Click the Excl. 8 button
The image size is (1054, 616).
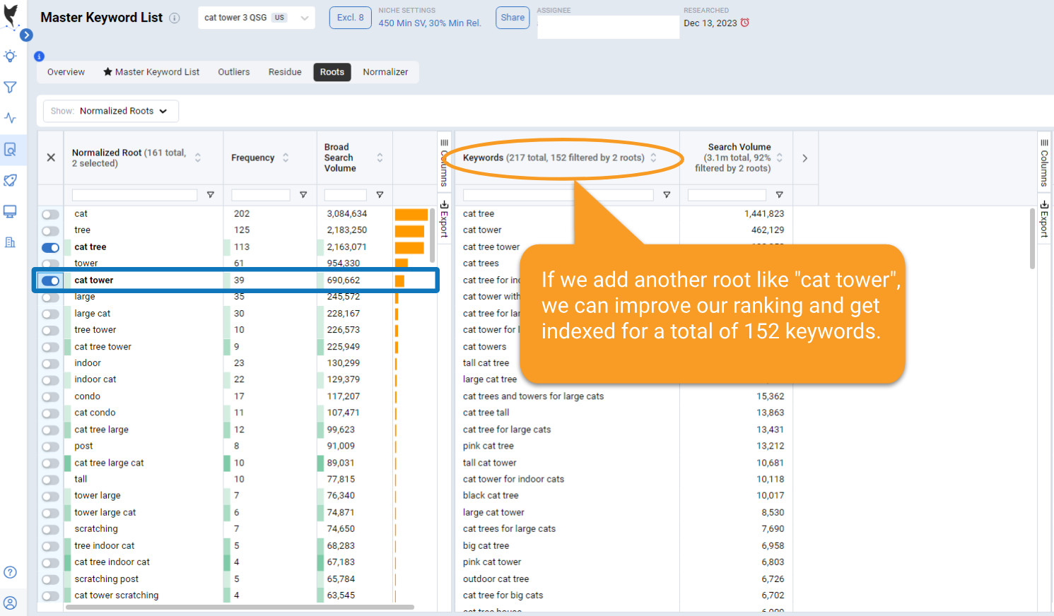click(x=350, y=18)
